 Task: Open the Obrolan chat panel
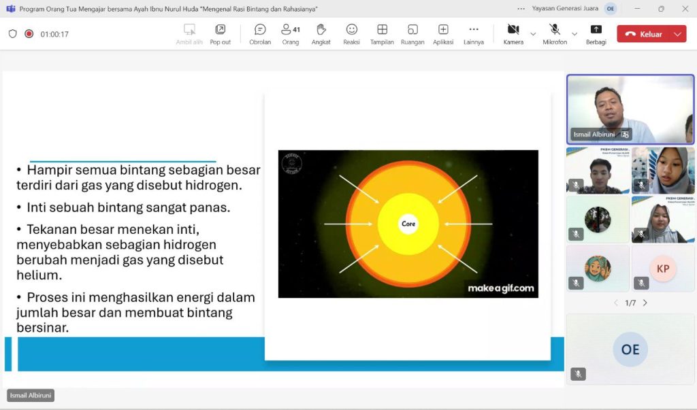pos(260,34)
